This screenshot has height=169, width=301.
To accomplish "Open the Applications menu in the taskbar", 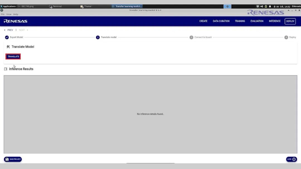I will [8, 6].
